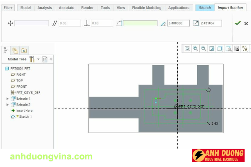Viewport: 251px width, 167px height.
Task: Accept the import with the green checkmark
Action: tap(238, 23)
